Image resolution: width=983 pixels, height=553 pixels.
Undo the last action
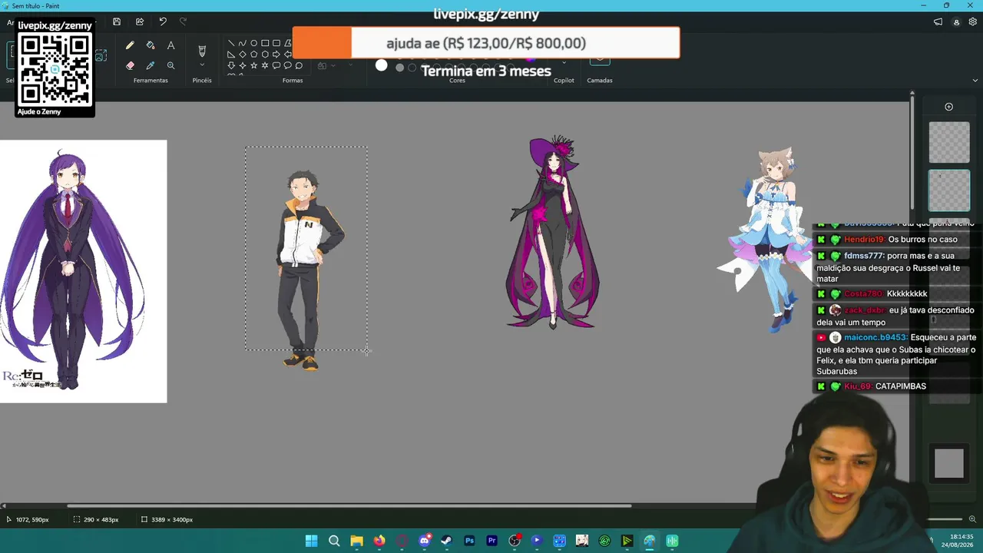163,22
